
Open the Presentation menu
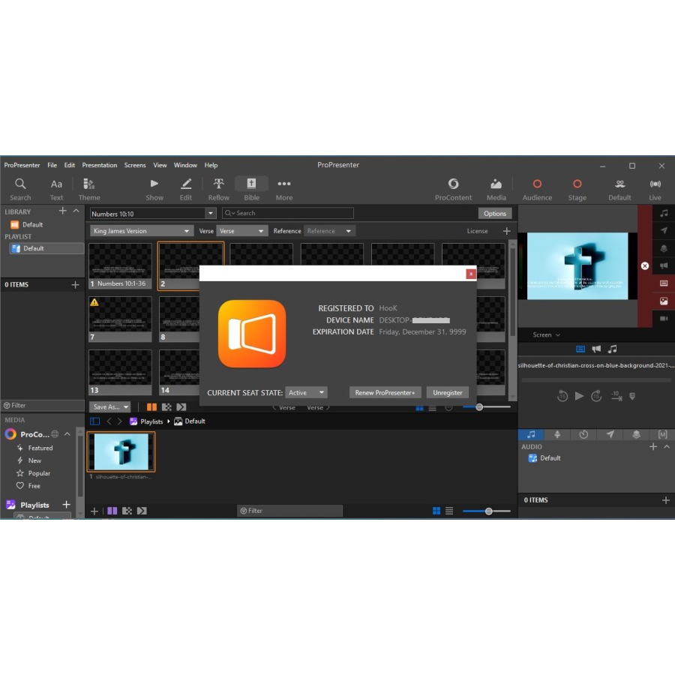tap(100, 165)
